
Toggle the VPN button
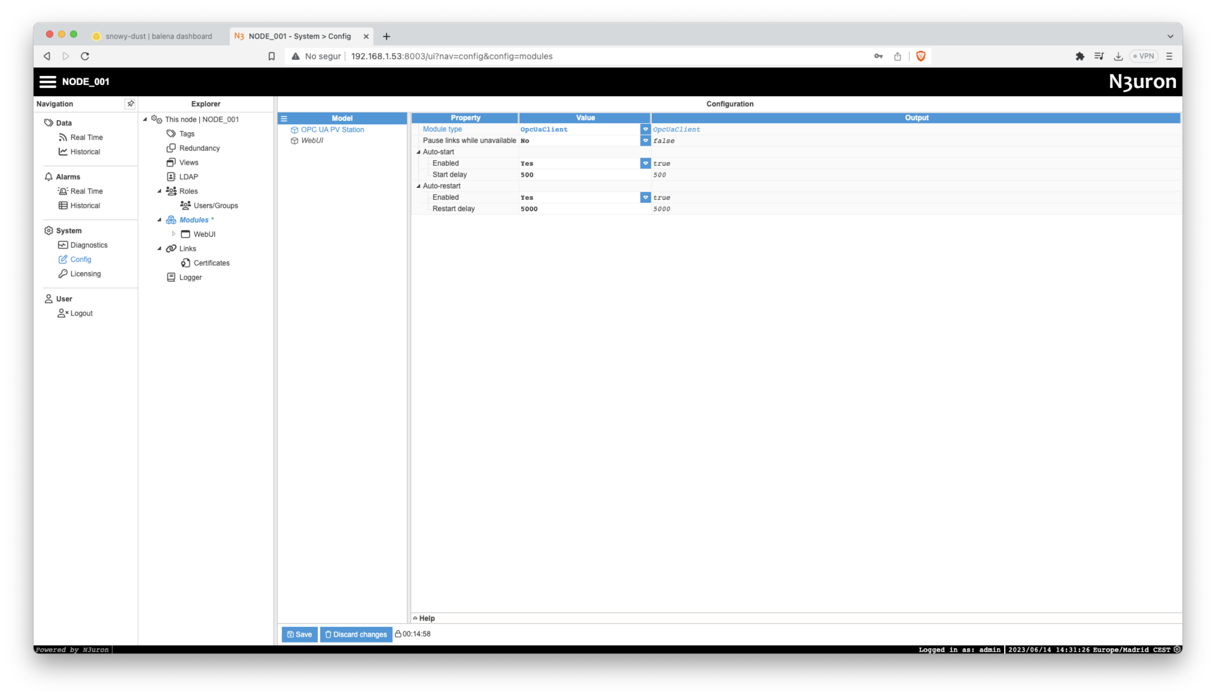pyautogui.click(x=1143, y=56)
